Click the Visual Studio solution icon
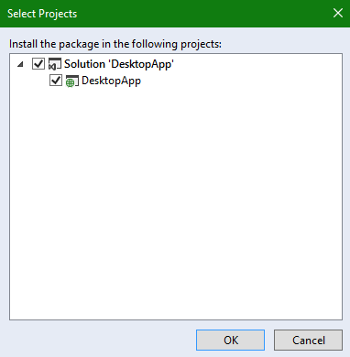Screen dimensions: 350x357 point(55,64)
